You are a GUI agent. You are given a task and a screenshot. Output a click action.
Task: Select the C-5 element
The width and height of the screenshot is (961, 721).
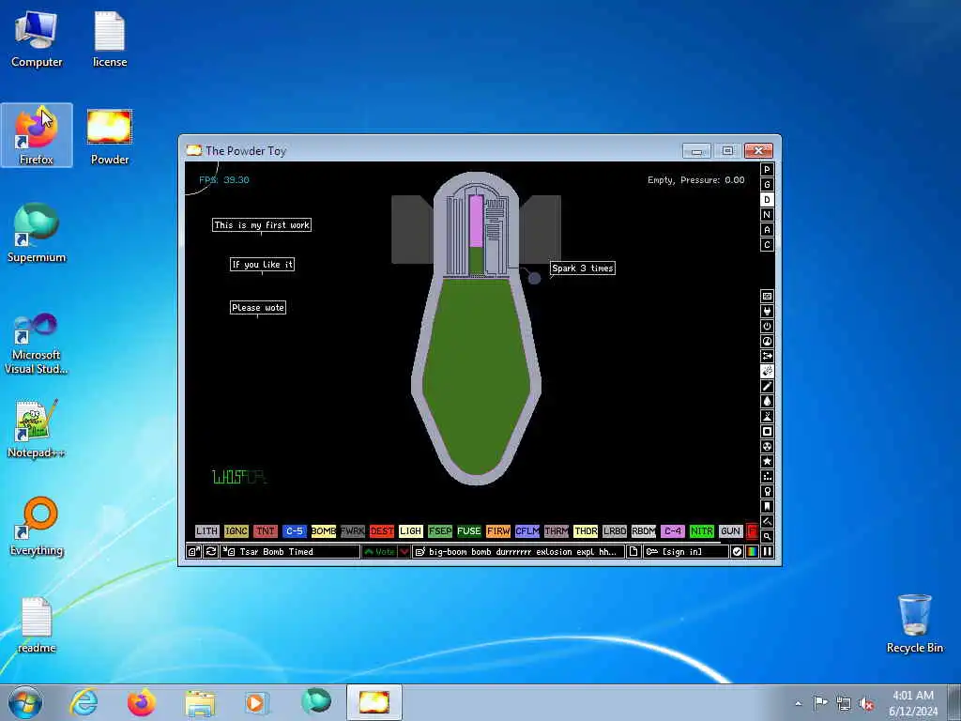294,531
